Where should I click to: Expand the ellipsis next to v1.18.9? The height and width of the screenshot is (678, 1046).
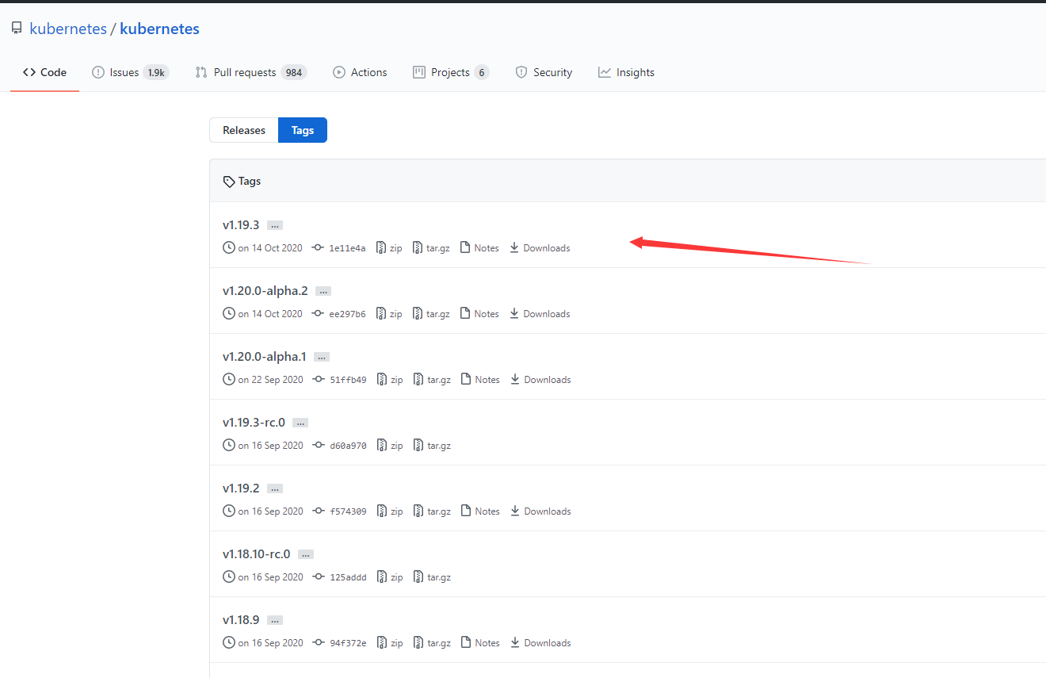pos(275,621)
